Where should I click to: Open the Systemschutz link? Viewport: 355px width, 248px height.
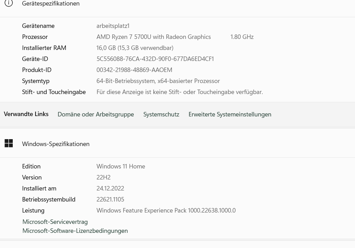(161, 114)
